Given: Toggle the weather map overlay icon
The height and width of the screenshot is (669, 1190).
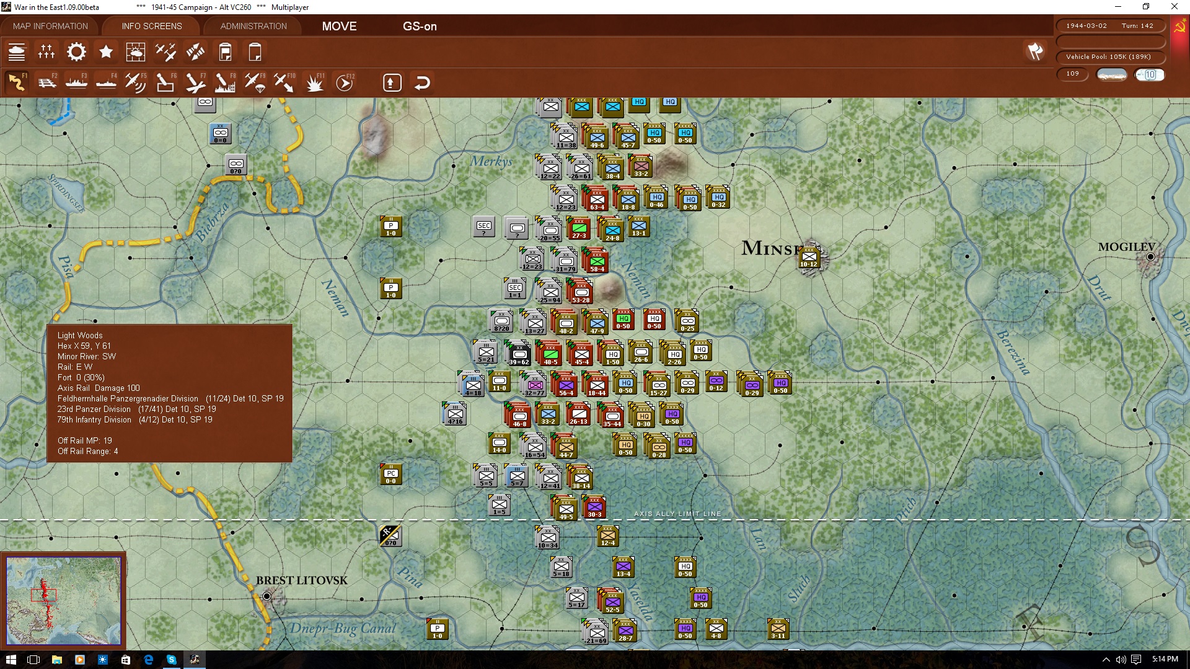Looking at the screenshot, I should point(136,52).
